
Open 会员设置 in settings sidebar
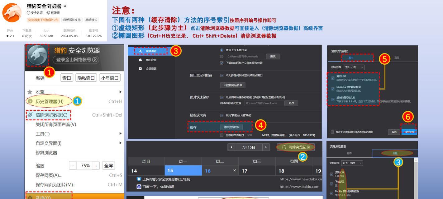pos(151,68)
